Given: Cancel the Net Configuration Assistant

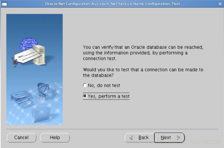Looking at the screenshot, I should pos(21,137).
